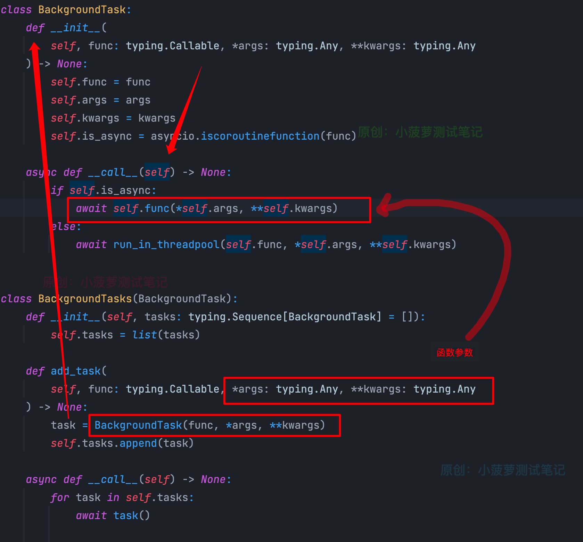
Task: Click the highlighted args kwargs box
Action: tap(358, 389)
